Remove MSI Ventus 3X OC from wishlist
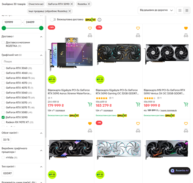193x183 pixels. [186, 28]
